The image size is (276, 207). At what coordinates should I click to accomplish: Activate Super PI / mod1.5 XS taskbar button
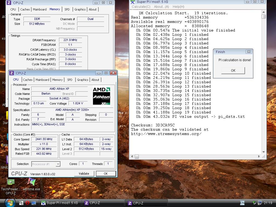pos(60,203)
